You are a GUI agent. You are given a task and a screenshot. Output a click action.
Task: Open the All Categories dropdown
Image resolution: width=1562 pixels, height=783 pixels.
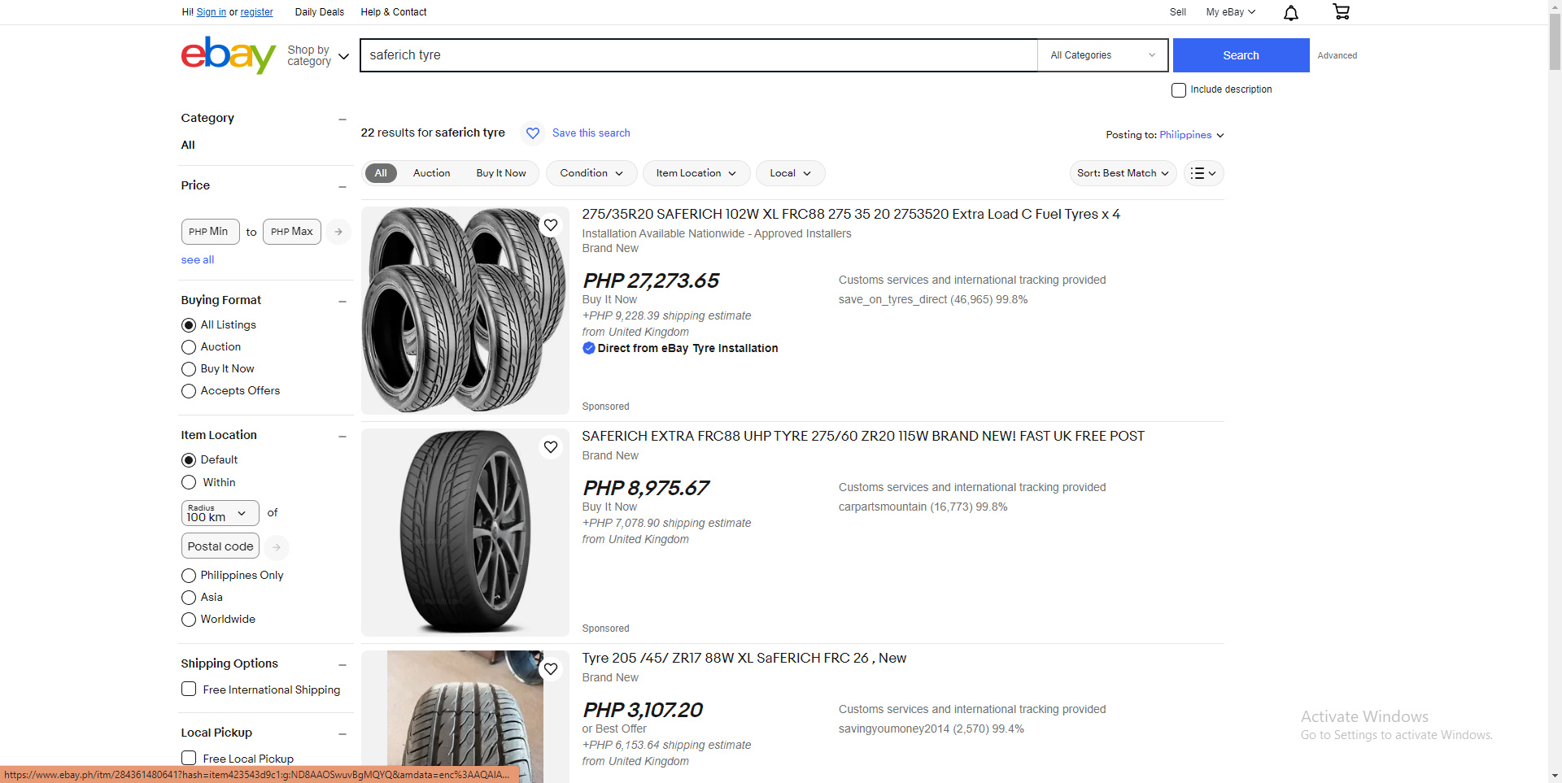pos(1102,55)
